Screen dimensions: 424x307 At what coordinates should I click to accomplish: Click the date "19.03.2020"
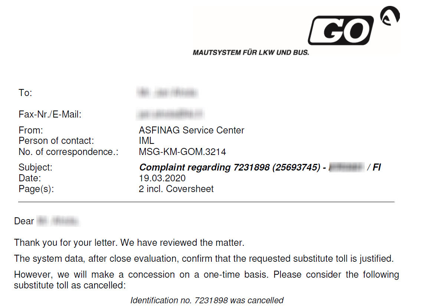click(x=162, y=178)
